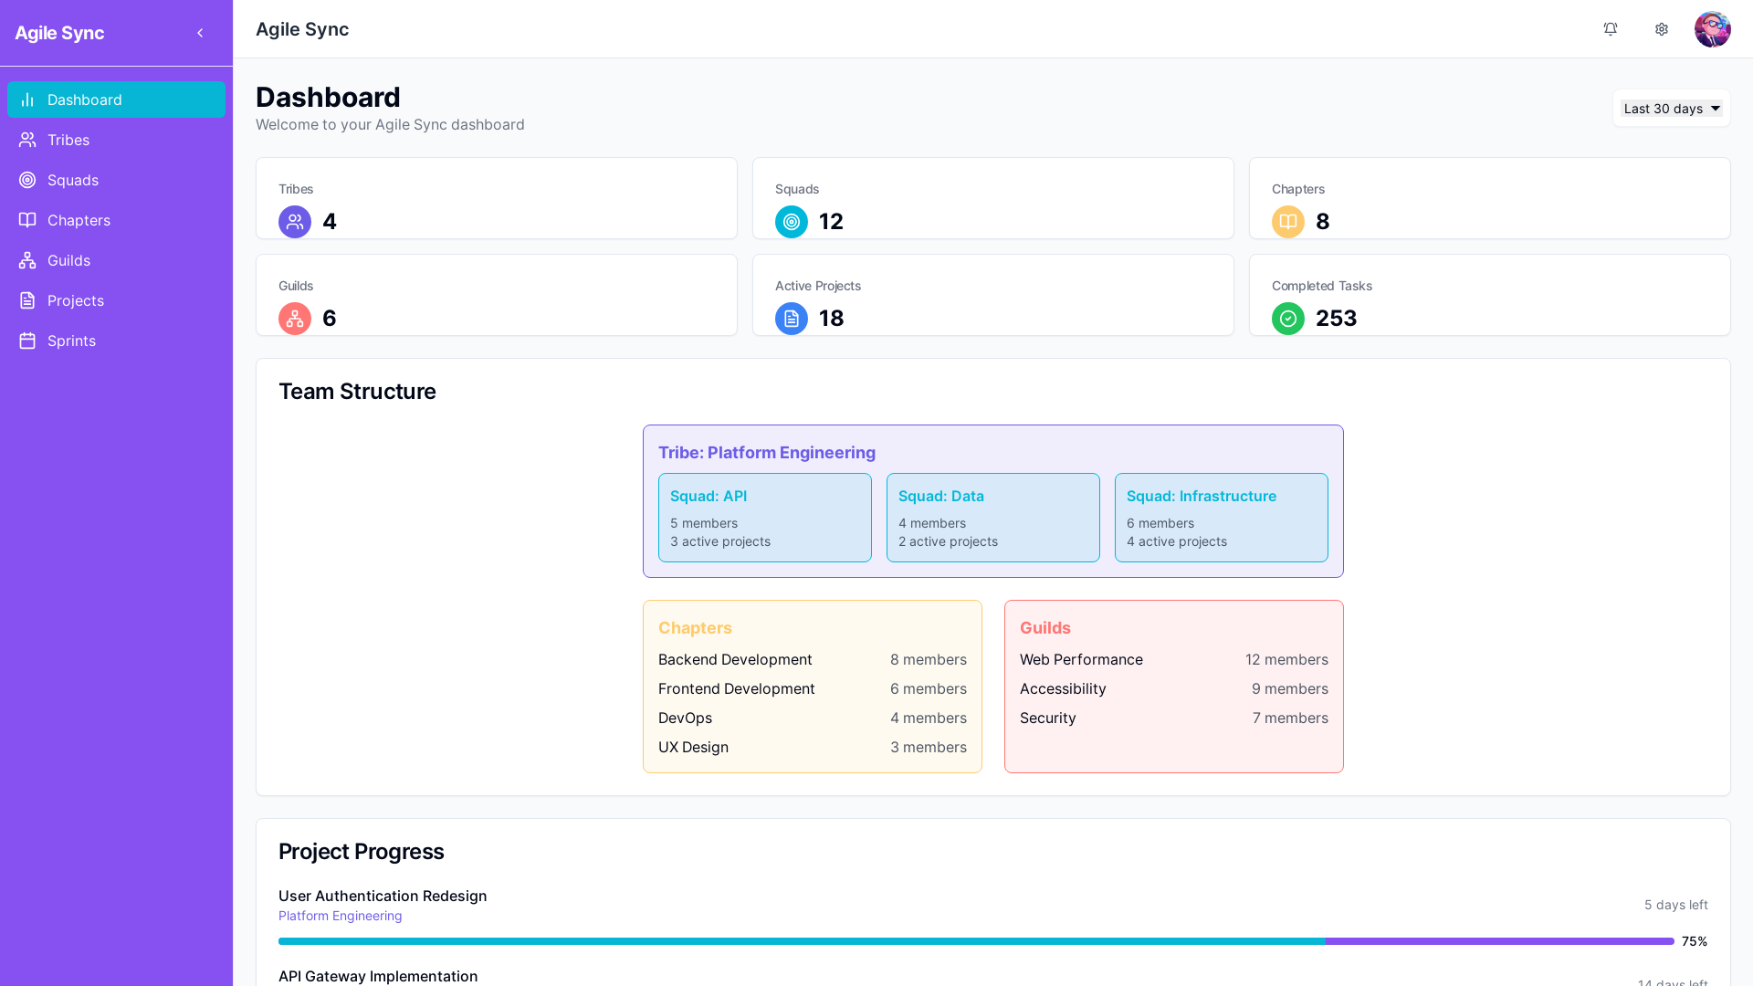The image size is (1753, 986).
Task: Open the Squad: API card
Action: 765,518
